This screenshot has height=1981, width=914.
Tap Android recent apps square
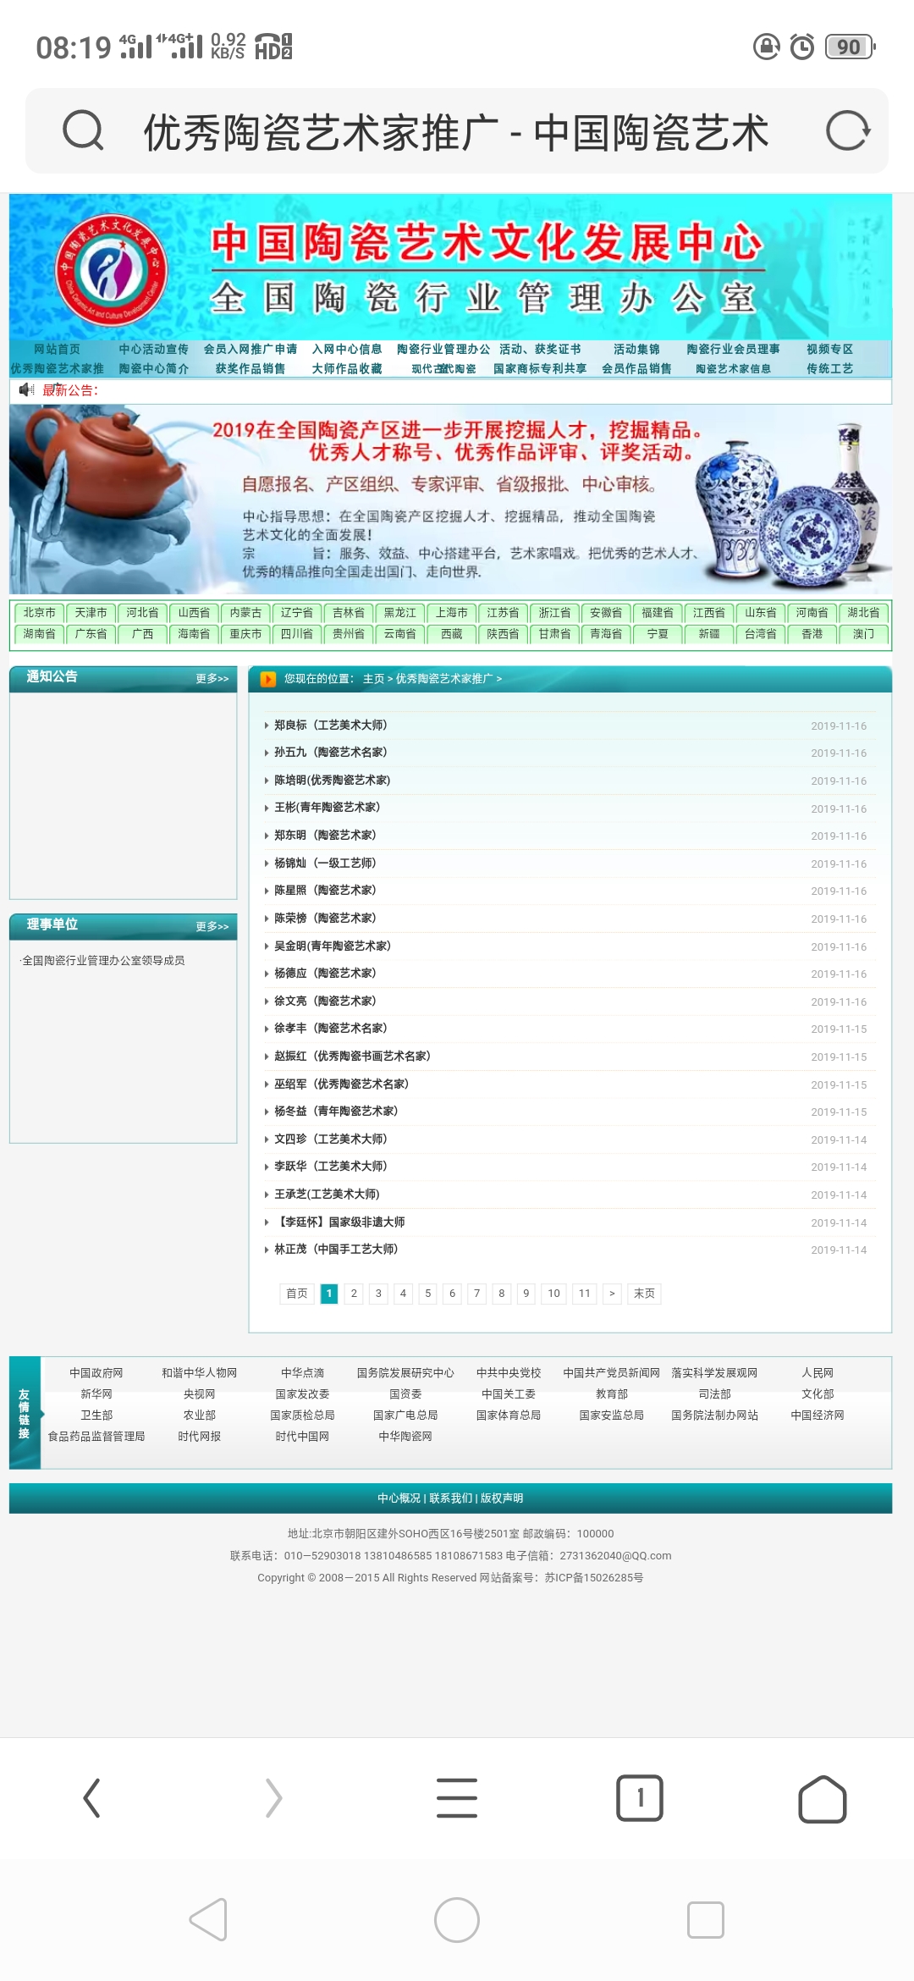pyautogui.click(x=706, y=1919)
